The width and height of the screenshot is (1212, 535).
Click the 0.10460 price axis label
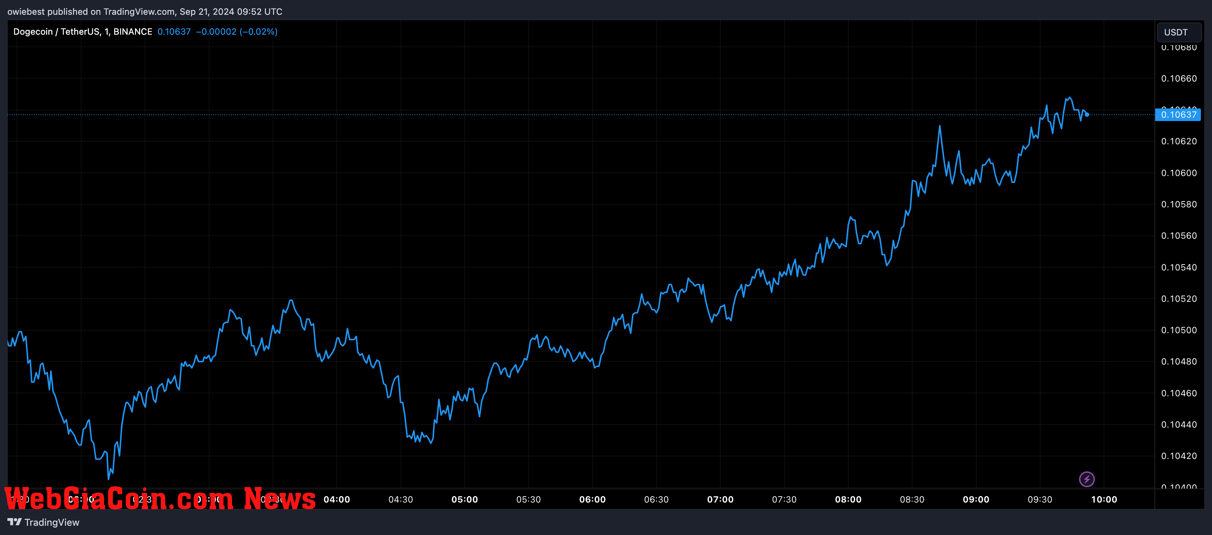pos(1179,393)
